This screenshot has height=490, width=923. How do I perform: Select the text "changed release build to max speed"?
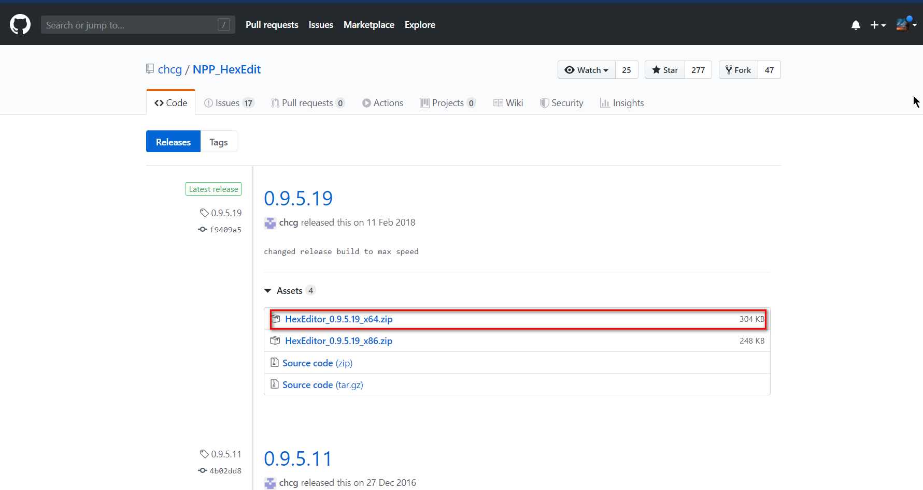click(x=341, y=251)
